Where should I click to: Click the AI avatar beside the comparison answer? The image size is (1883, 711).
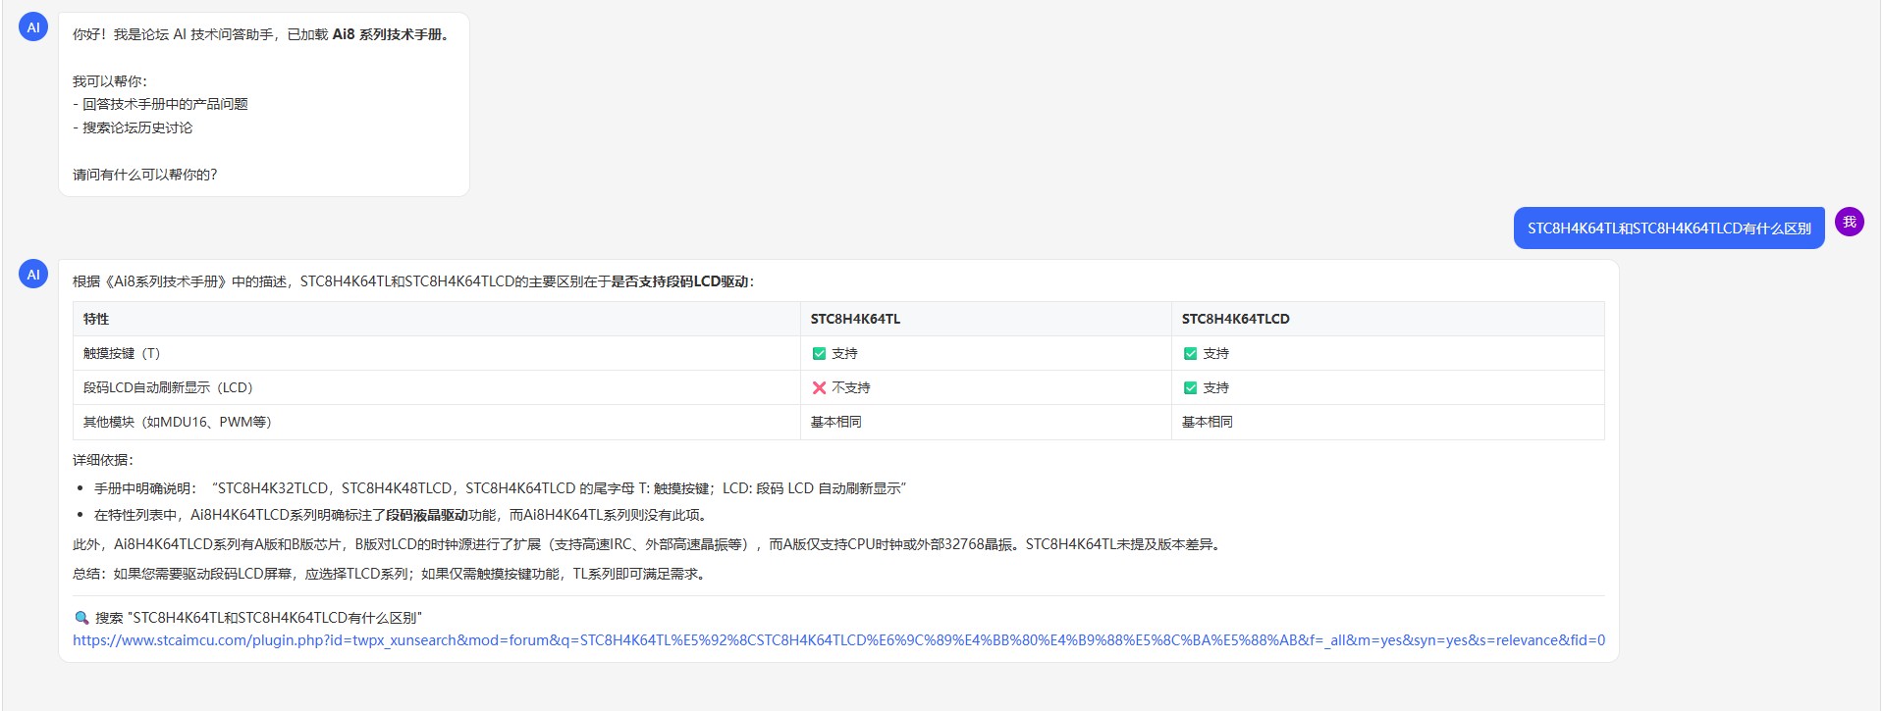click(x=33, y=275)
